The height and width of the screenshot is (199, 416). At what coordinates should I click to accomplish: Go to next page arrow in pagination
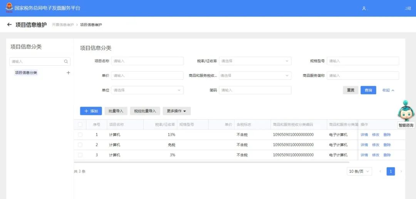coord(401,171)
